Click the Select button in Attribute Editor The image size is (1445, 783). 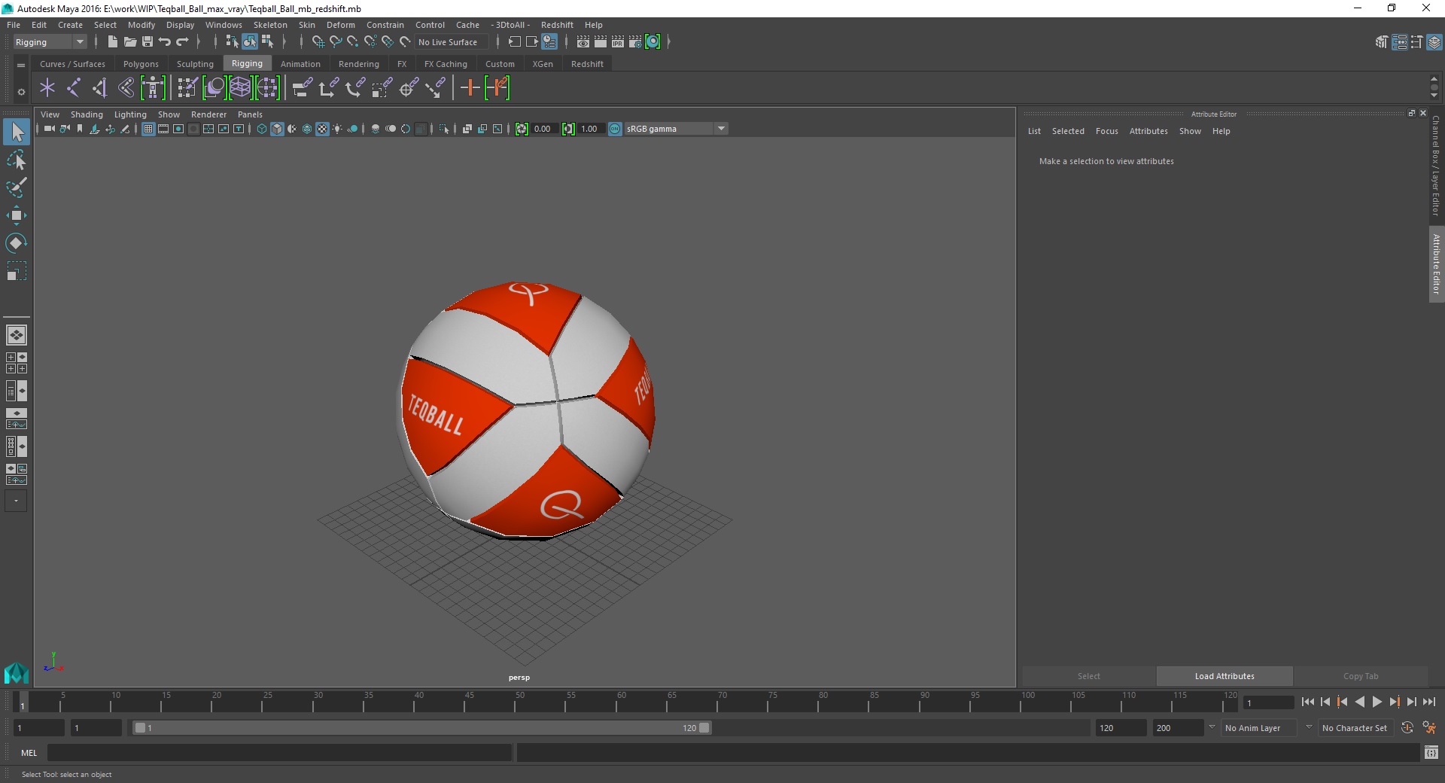click(x=1088, y=676)
